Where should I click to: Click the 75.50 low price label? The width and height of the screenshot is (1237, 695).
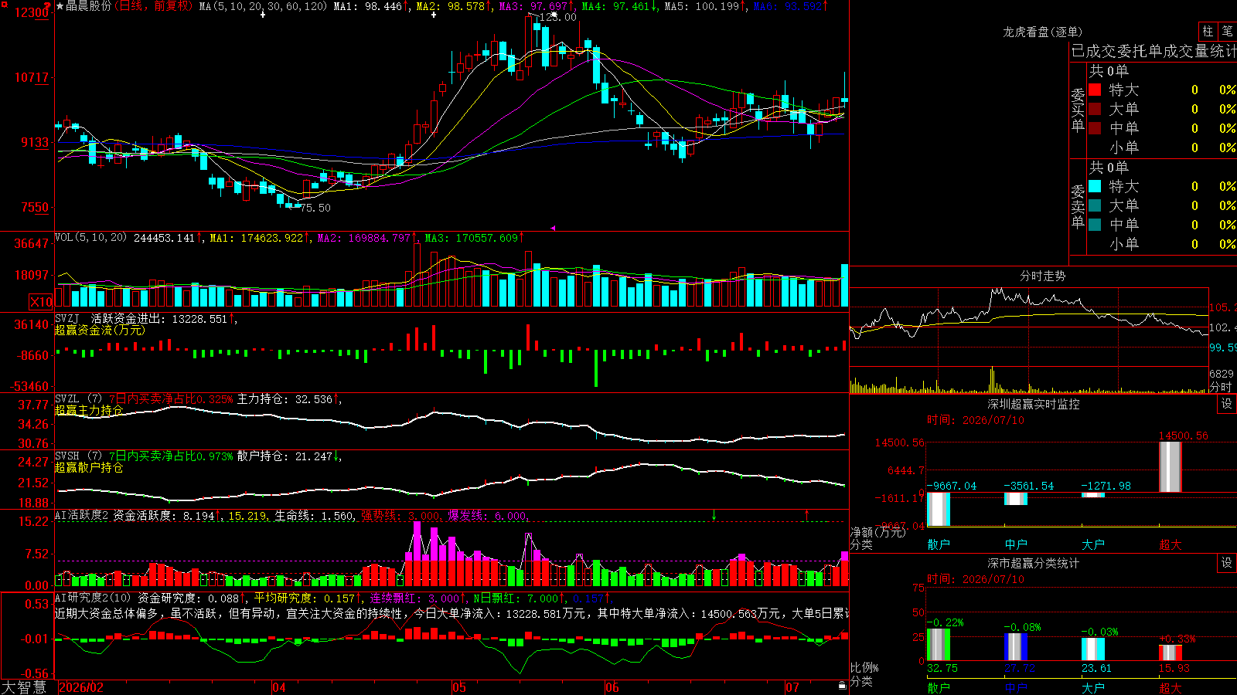tap(315, 208)
